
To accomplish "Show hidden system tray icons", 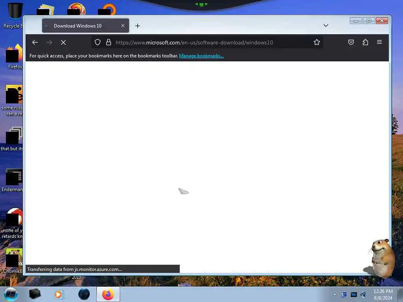I will point(335,295).
